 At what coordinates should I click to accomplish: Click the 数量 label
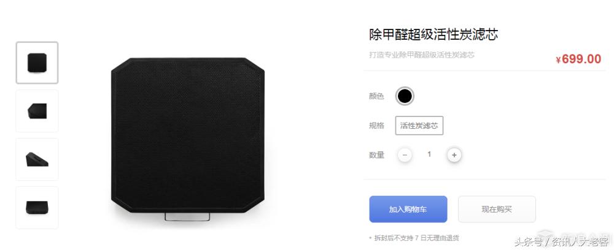pos(376,155)
